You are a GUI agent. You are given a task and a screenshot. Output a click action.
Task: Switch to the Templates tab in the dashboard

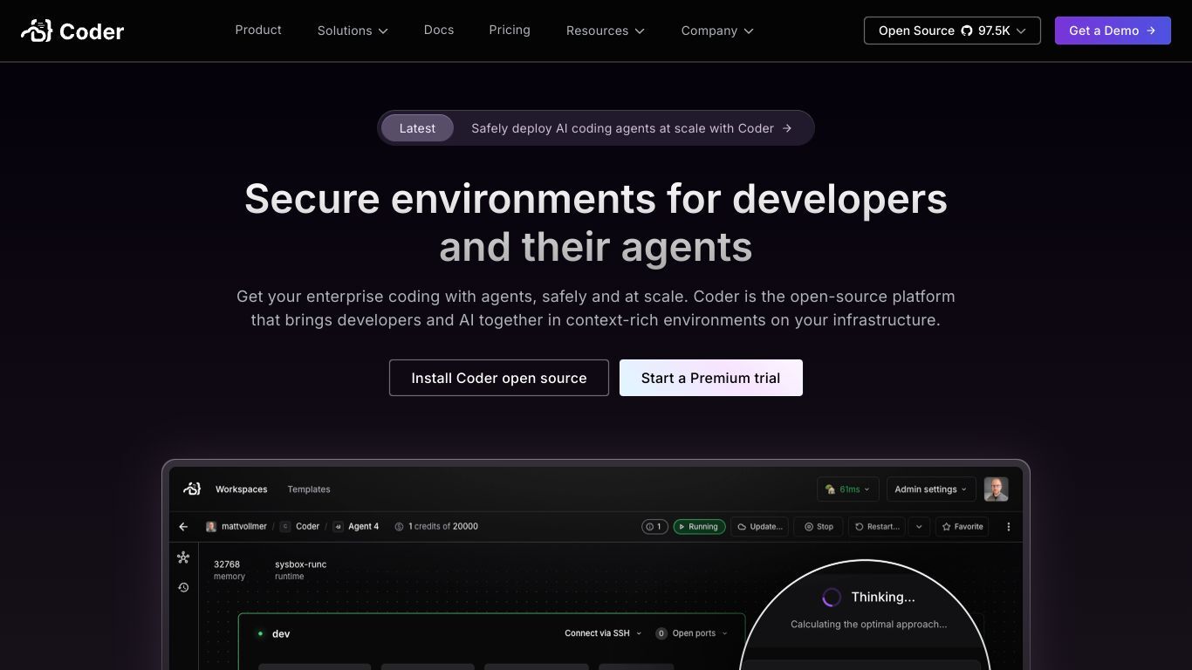click(309, 489)
